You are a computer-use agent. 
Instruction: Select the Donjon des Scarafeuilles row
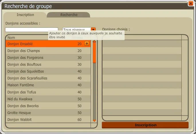point(48,78)
